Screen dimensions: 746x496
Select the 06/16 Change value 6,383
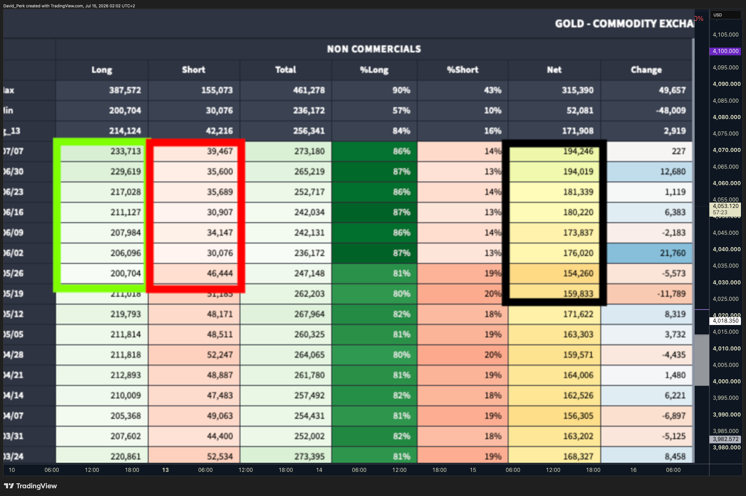click(675, 212)
